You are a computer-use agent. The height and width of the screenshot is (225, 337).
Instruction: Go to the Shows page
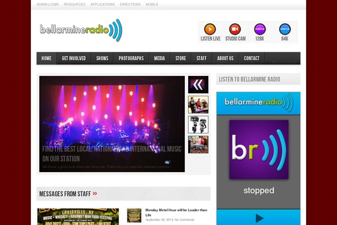click(x=102, y=58)
